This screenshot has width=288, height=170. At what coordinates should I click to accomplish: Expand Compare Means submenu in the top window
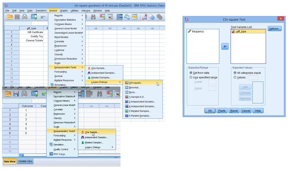click(67, 24)
